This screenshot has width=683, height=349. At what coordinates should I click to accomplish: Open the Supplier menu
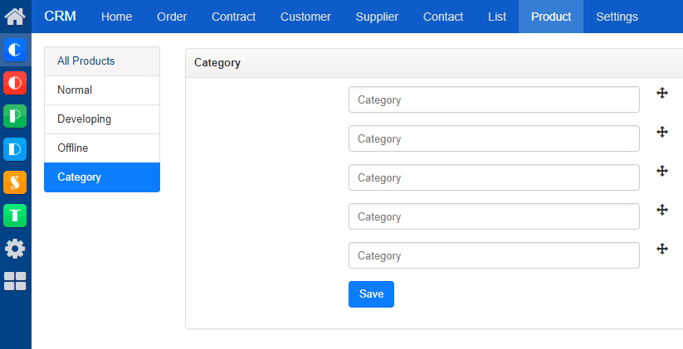point(377,17)
